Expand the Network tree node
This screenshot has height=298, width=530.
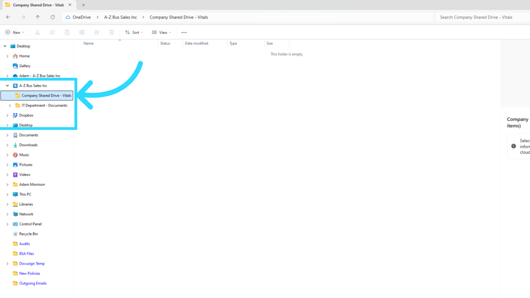(7, 214)
